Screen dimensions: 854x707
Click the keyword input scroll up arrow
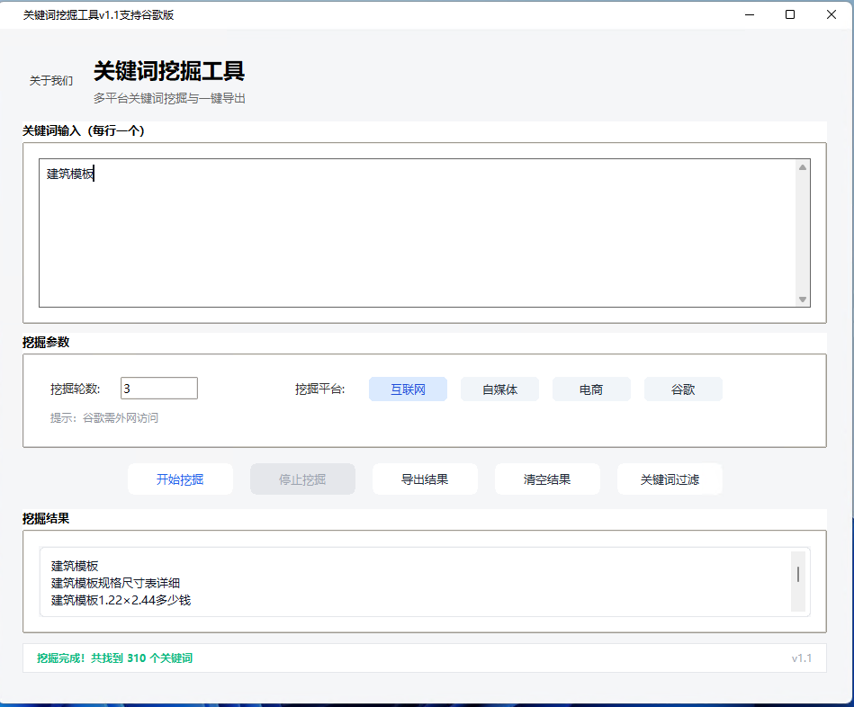(x=803, y=166)
